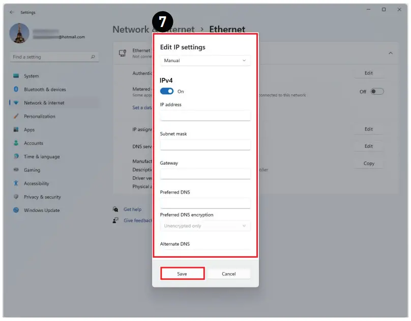Viewport: 411px width, 321px height.
Task: Open Privacy & security settings page
Action: coord(42,197)
